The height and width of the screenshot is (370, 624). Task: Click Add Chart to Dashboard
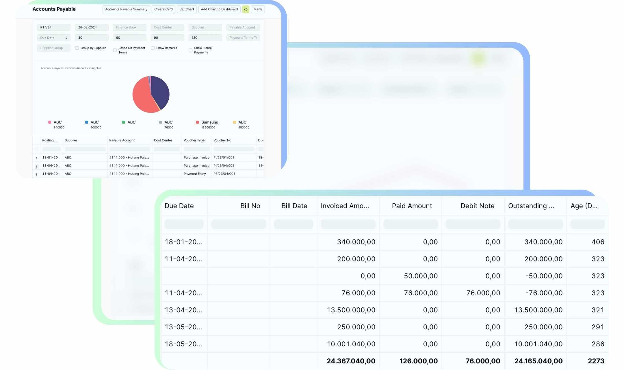[x=219, y=9]
